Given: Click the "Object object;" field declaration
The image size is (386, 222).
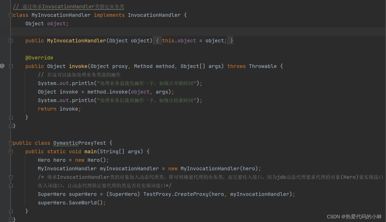Looking at the screenshot, I should pos(47,24).
